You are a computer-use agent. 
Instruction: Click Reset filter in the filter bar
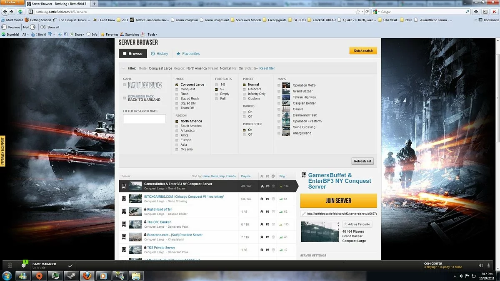coord(267,68)
